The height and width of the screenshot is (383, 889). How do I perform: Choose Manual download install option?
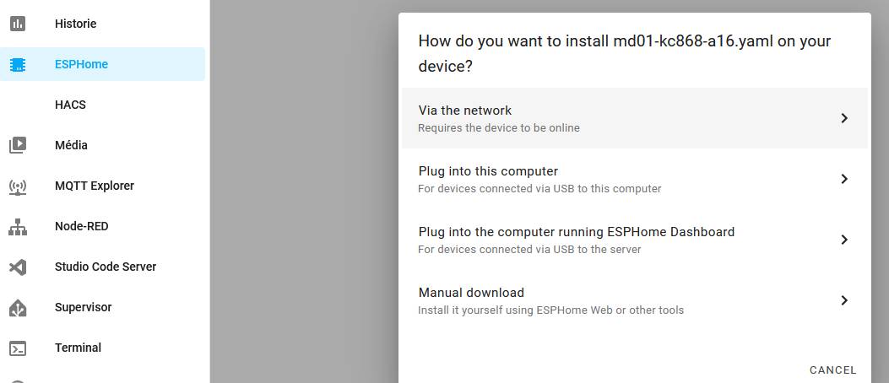[471, 293]
